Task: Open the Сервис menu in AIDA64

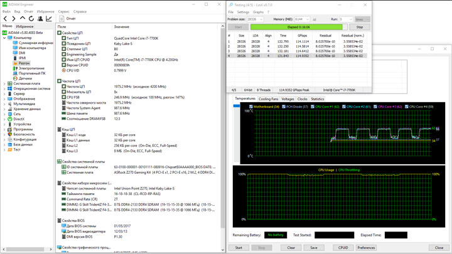Action: point(63,11)
